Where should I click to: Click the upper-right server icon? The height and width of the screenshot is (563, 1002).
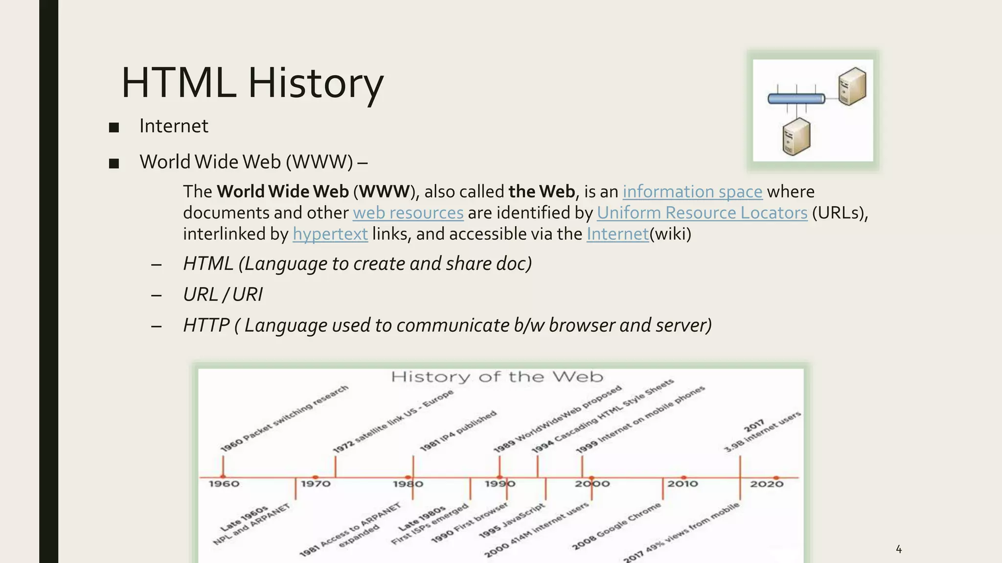[852, 87]
